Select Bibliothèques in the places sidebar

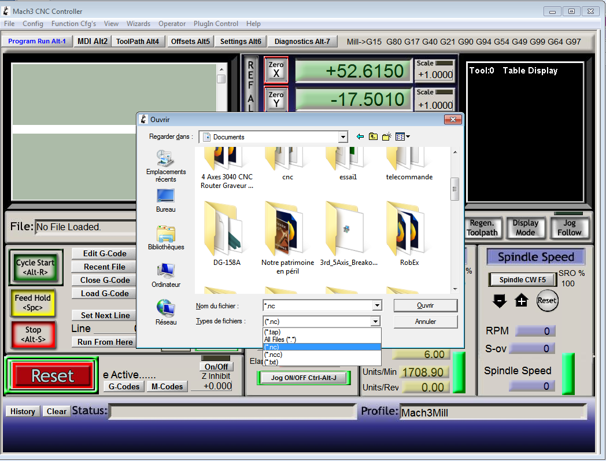click(x=166, y=238)
